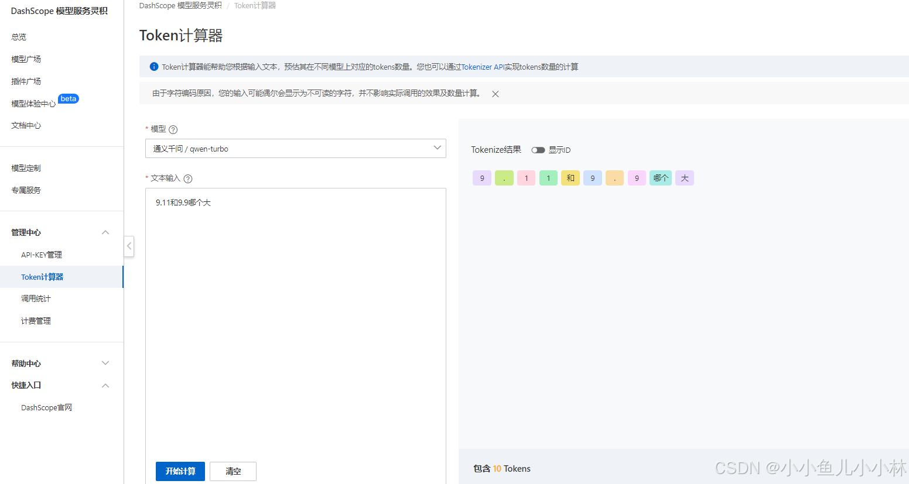Click the blue '9' token chip
The height and width of the screenshot is (484, 909).
[593, 178]
